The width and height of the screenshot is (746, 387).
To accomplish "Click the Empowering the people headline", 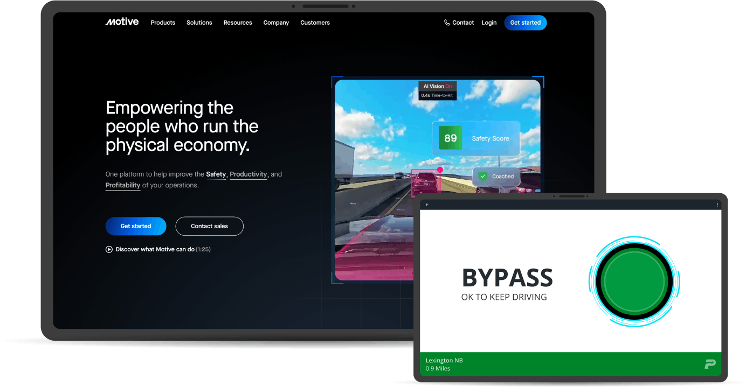I will pyautogui.click(x=182, y=126).
